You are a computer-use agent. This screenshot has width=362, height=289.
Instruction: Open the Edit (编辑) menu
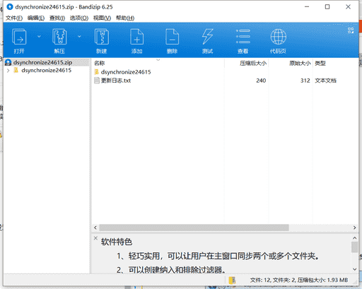[36, 18]
